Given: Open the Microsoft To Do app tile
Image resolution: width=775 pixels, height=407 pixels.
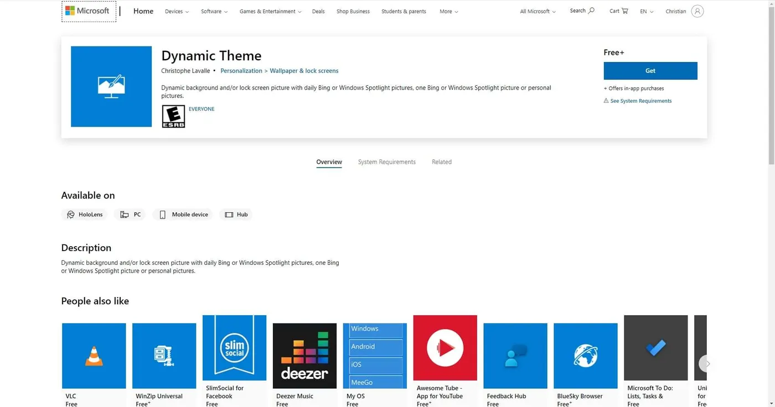Looking at the screenshot, I should point(656,361).
